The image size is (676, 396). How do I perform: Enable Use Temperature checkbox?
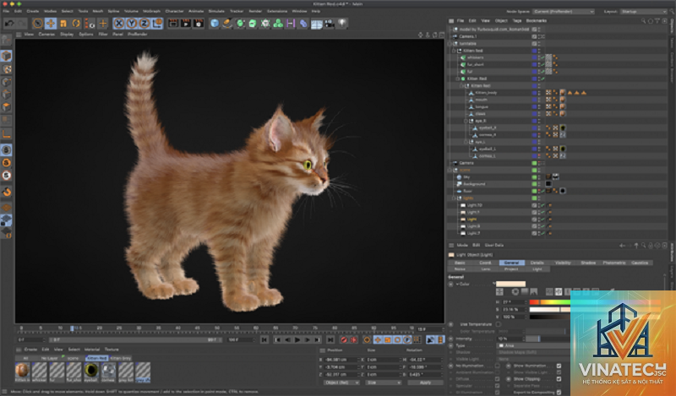click(x=499, y=324)
